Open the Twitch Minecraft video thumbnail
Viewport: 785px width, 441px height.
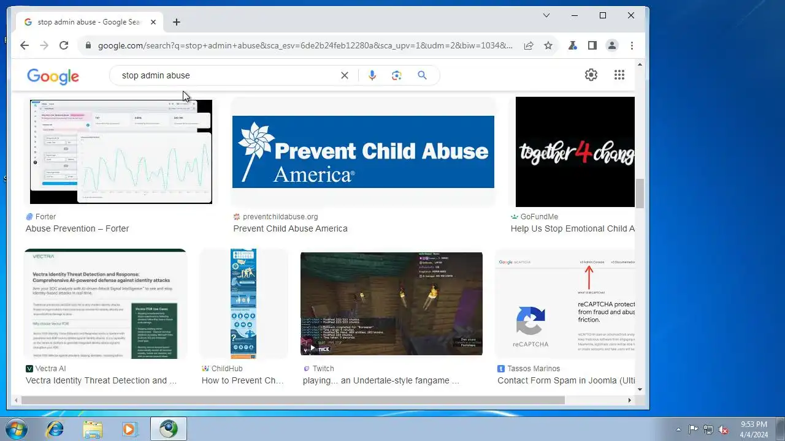(391, 304)
